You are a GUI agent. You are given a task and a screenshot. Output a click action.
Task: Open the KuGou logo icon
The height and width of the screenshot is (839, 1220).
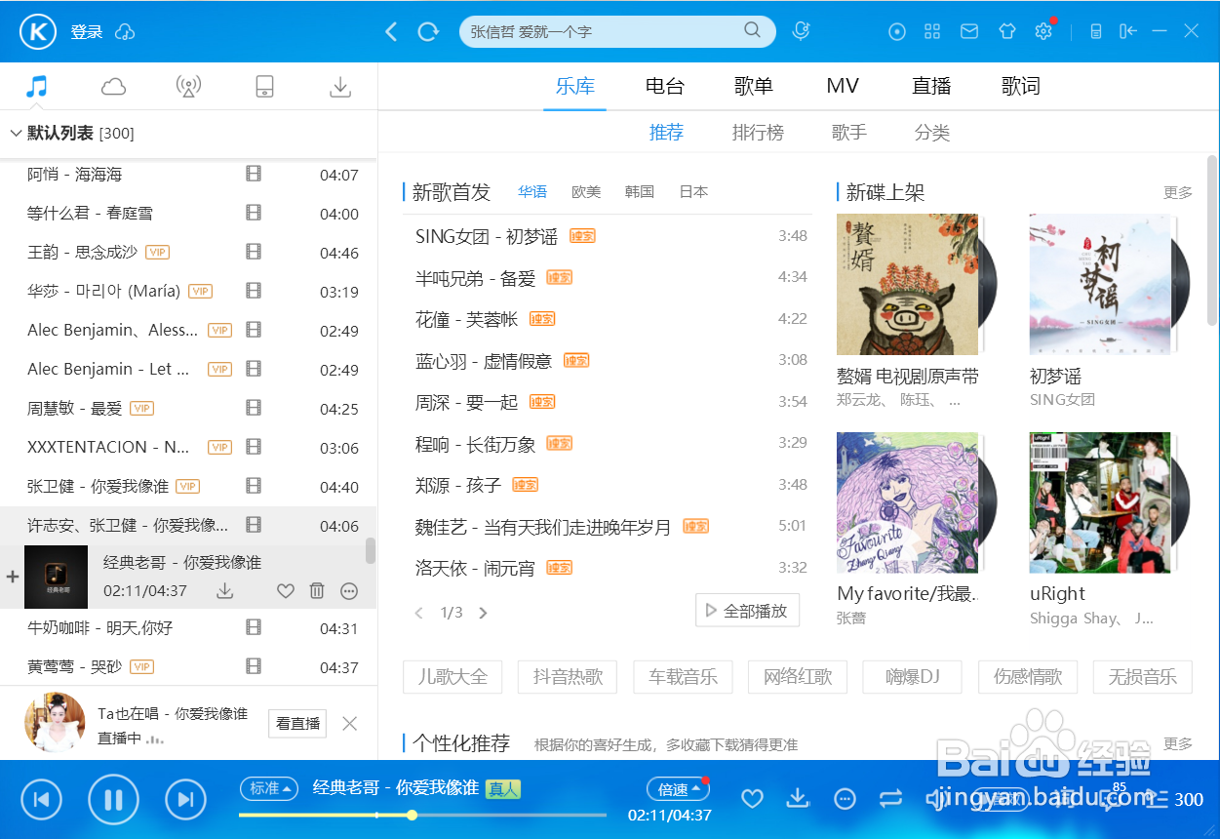pos(39,31)
